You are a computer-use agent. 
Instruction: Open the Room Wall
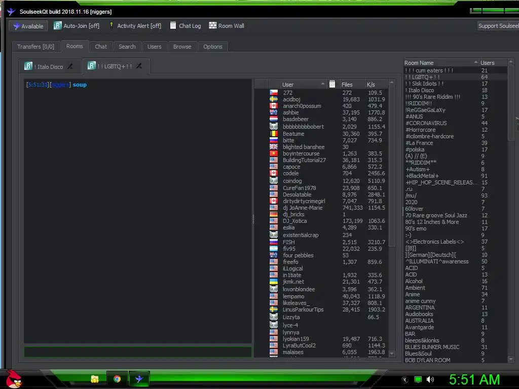227,26
